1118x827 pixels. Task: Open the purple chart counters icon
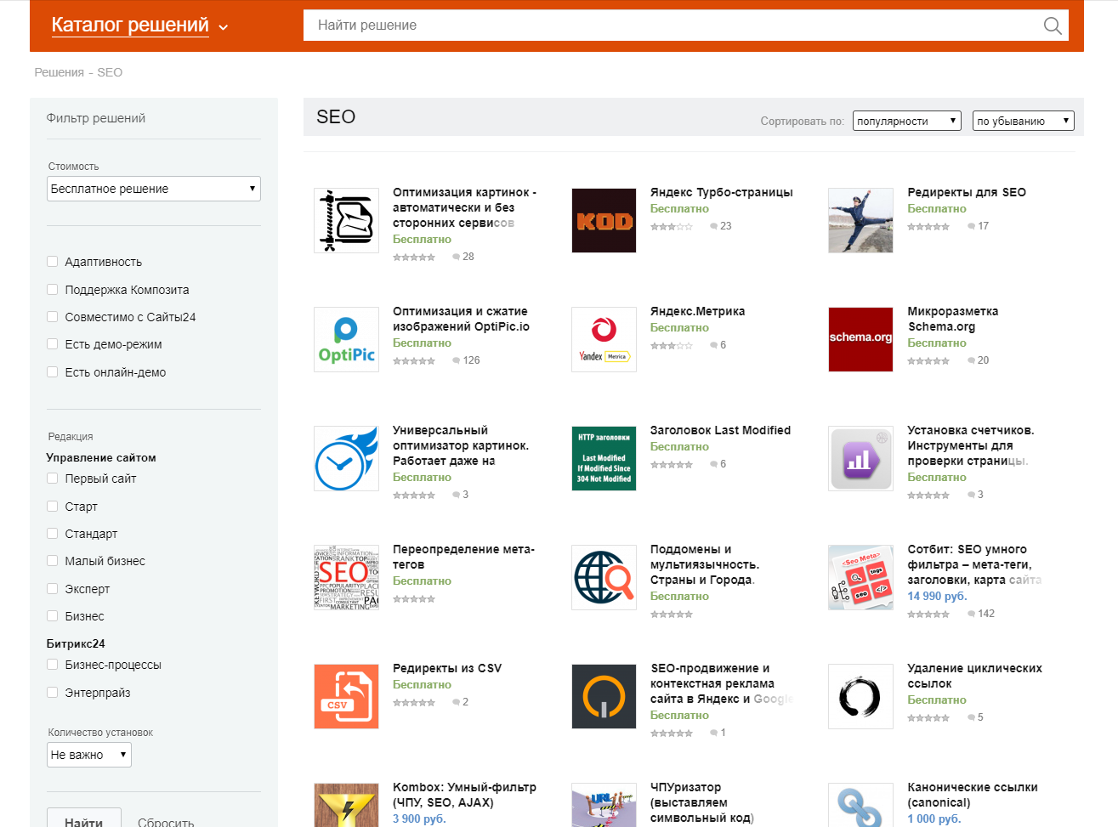(x=860, y=458)
